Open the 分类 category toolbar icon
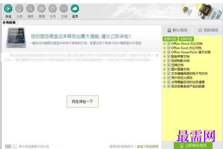This screenshot has width=223, height=149. [19, 9]
